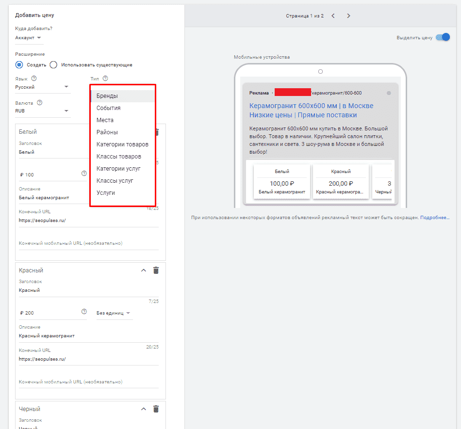The image size is (461, 429).
Task: Open the ad headline Керамогранит 600x600 мм
Action: 312,111
